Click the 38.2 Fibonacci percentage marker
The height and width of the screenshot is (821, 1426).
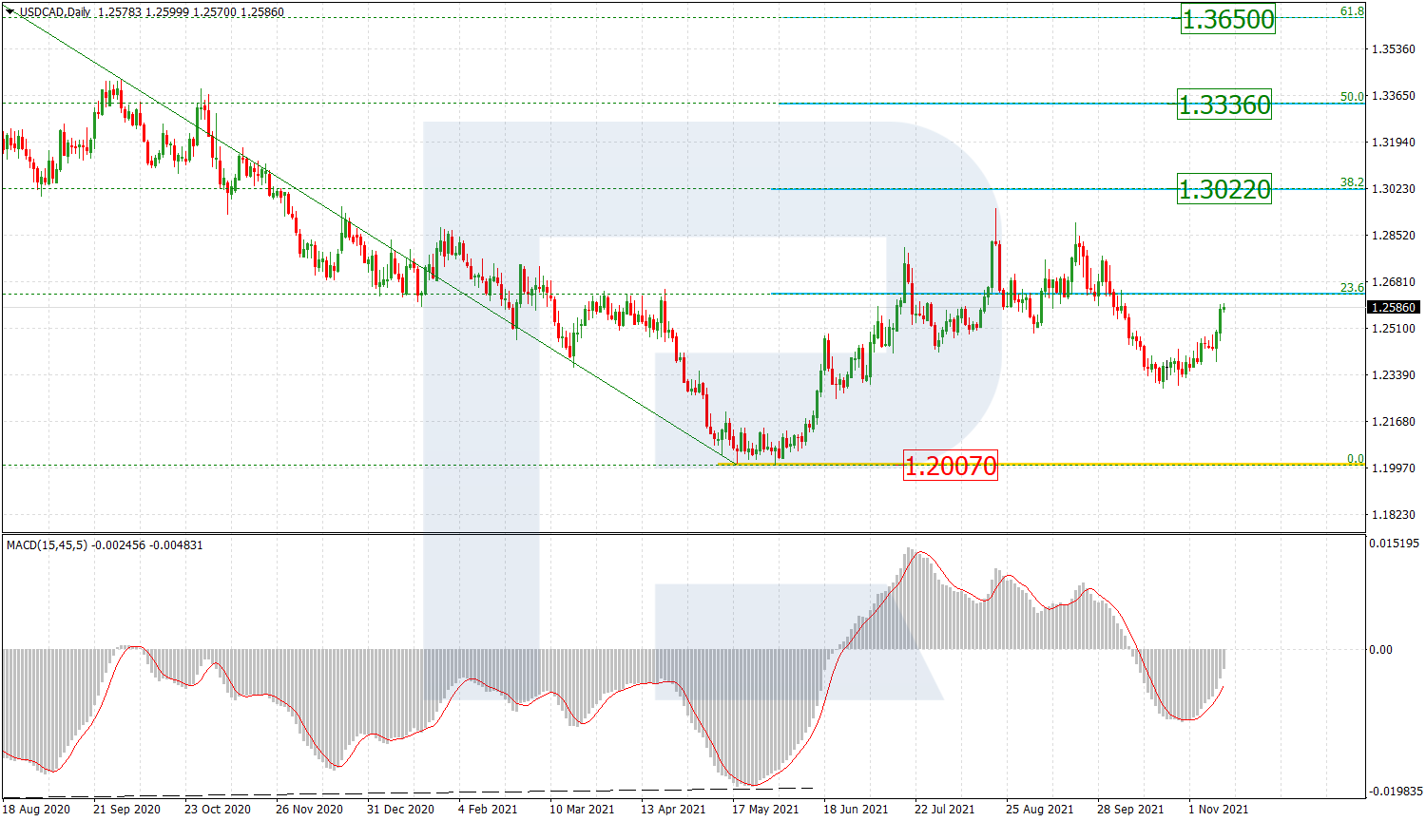coord(1352,182)
